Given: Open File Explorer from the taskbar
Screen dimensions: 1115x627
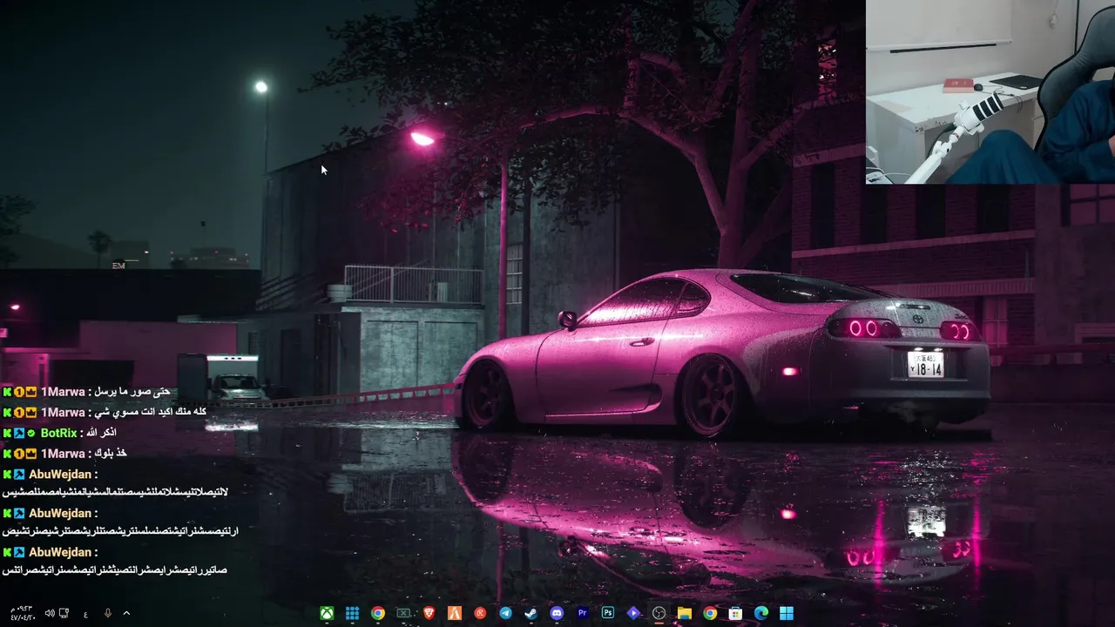Looking at the screenshot, I should tap(685, 613).
